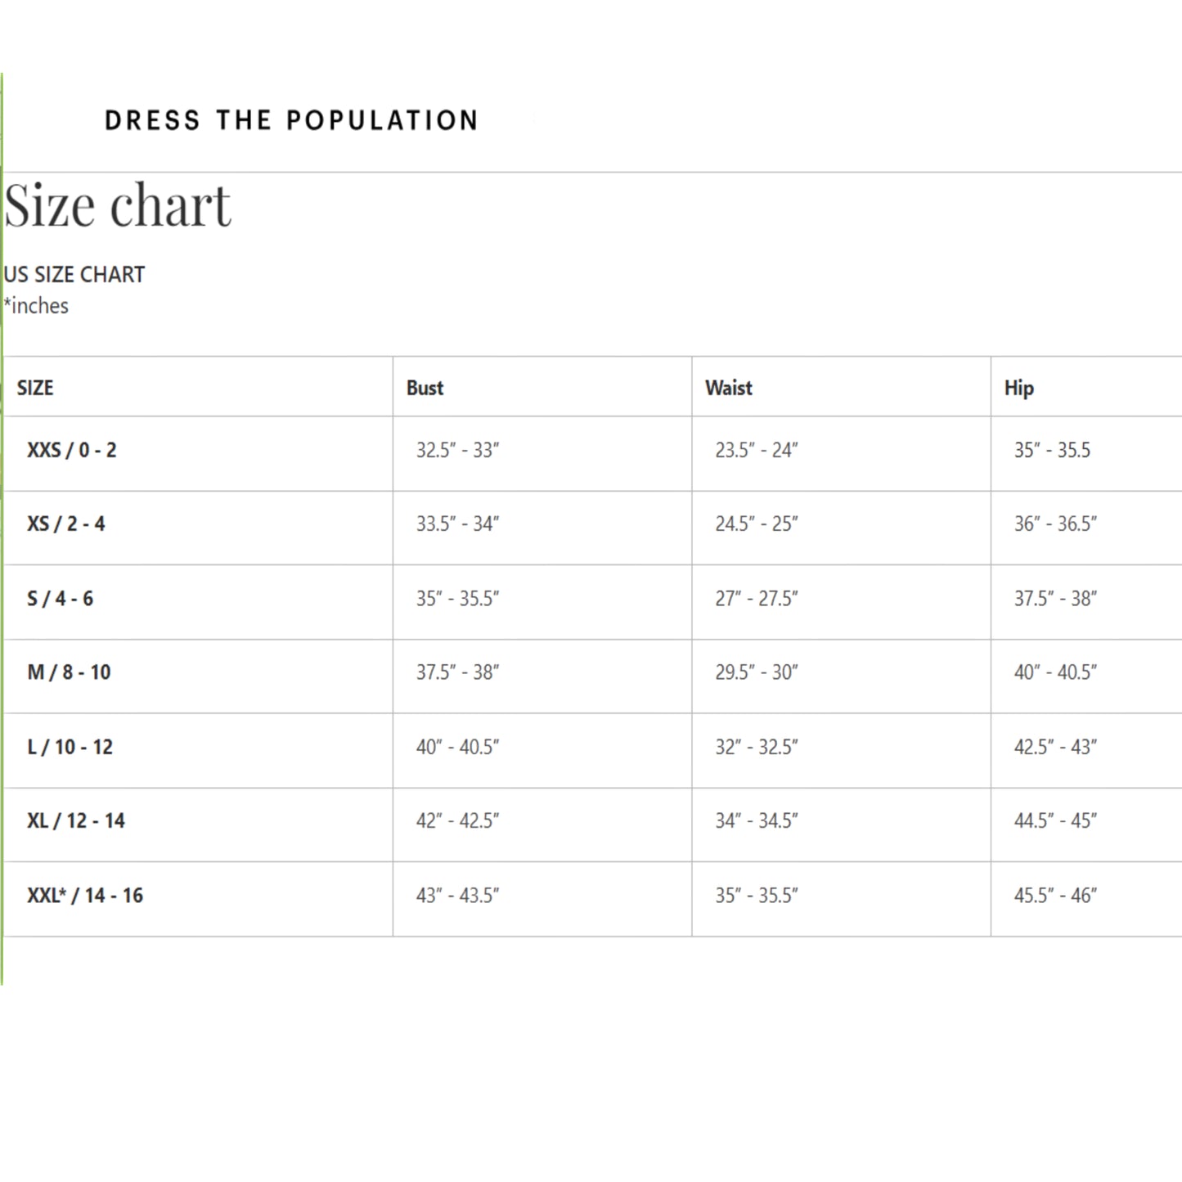This screenshot has width=1182, height=1182.
Task: Click the hip value 45.5" - 46"
Action: (x=1055, y=896)
